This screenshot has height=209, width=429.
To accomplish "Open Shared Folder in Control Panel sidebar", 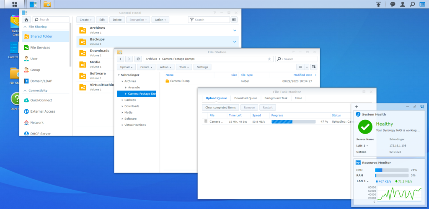I will coord(45,36).
